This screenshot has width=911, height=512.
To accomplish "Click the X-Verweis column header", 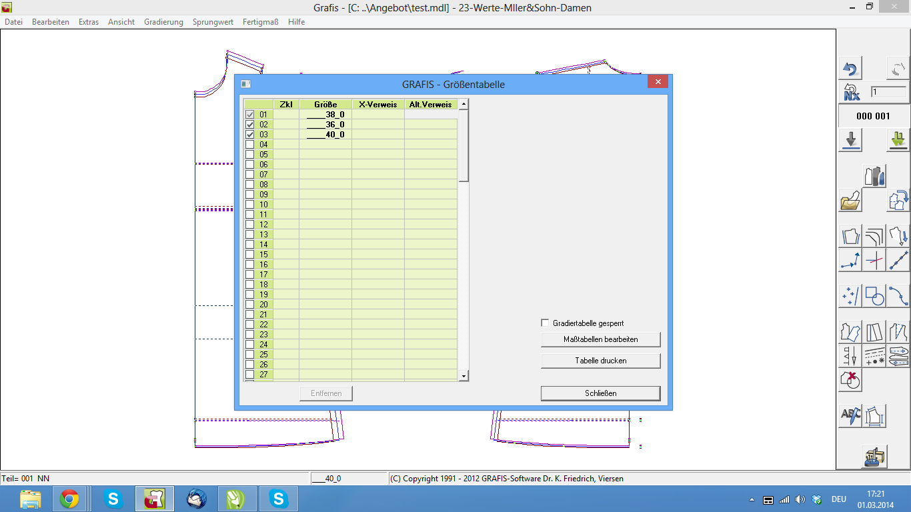I will pyautogui.click(x=378, y=105).
